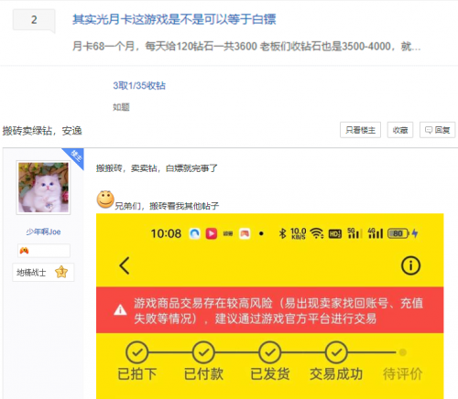Open post 其实光月卡这游戏是不是可以等于白嫖
458x399 pixels.
(x=174, y=19)
